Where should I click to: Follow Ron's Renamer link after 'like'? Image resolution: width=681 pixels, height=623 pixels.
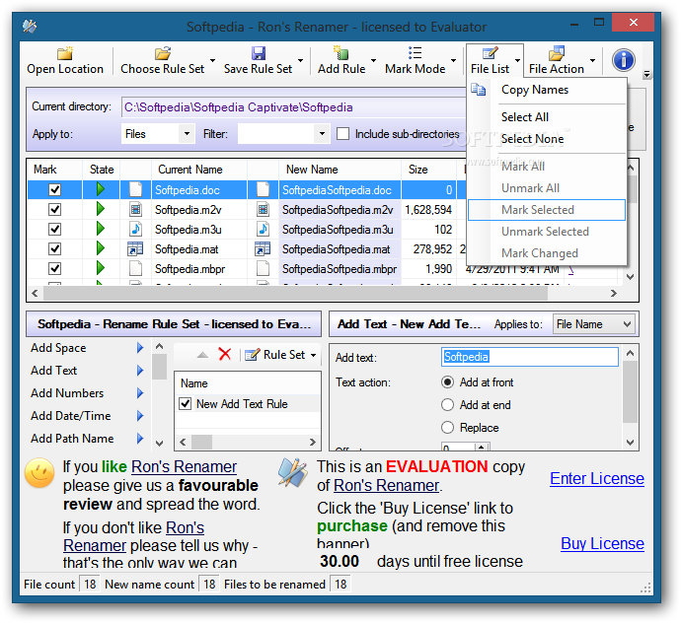pyautogui.click(x=184, y=466)
